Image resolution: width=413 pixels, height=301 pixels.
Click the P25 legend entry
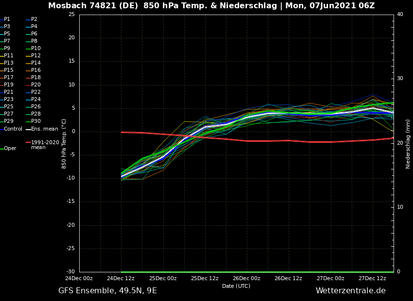click(x=8, y=107)
